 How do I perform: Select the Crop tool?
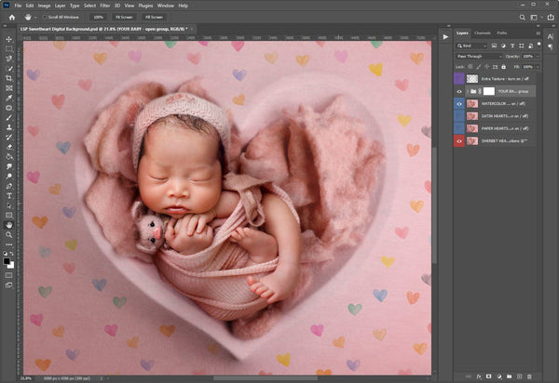pyautogui.click(x=7, y=77)
